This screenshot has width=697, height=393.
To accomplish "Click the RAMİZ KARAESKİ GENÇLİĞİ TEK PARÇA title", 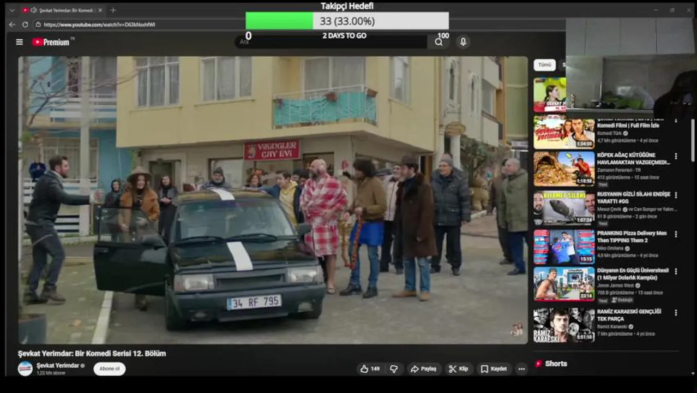I will tap(629, 315).
